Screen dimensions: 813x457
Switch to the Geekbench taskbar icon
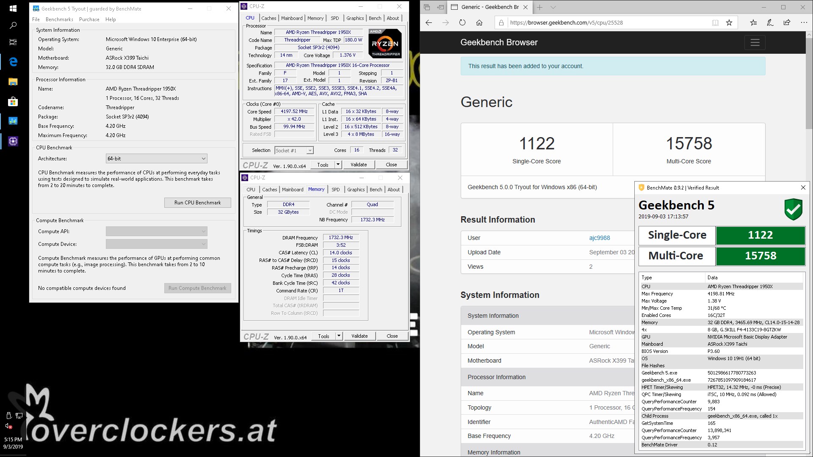pos(13,121)
